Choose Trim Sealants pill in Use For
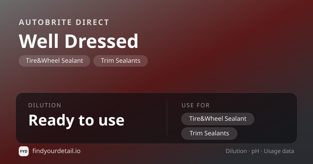Viewport: 313px width, 164px height. coord(209,133)
